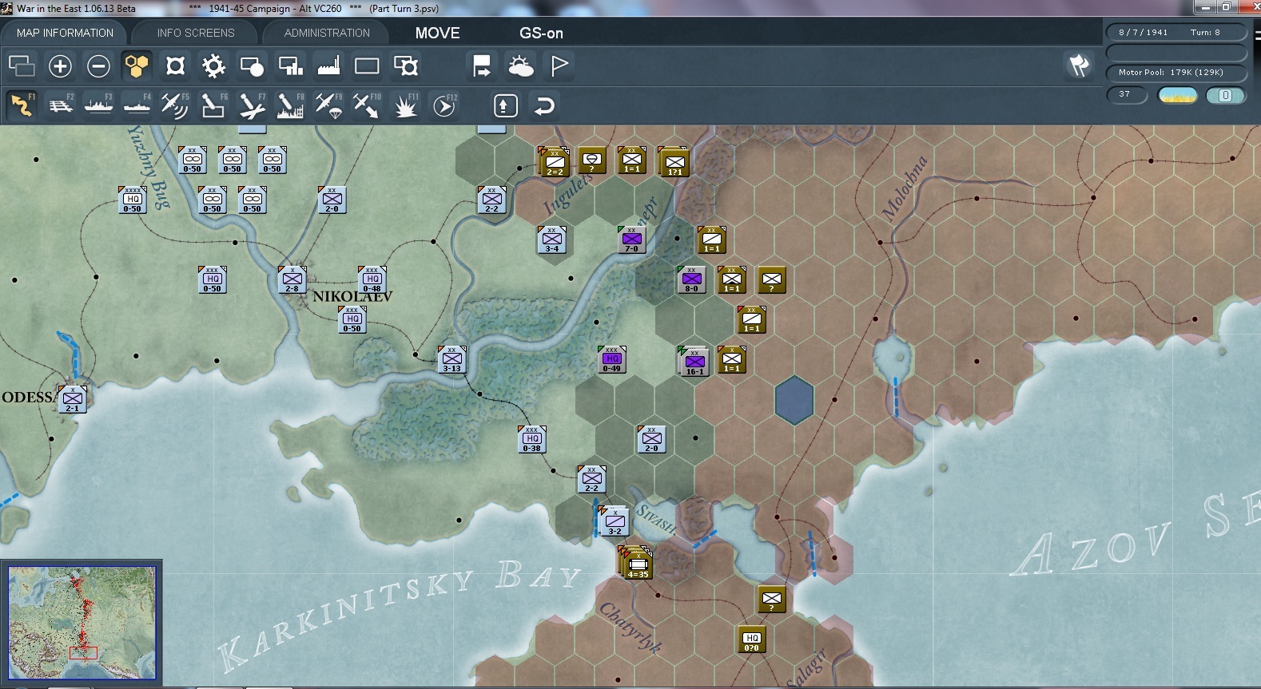
Task: Select F3 naval transport mode
Action: pyautogui.click(x=98, y=105)
